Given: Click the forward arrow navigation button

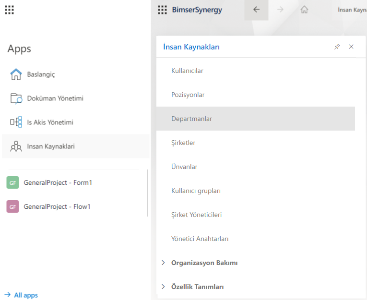Looking at the screenshot, I should 280,10.
